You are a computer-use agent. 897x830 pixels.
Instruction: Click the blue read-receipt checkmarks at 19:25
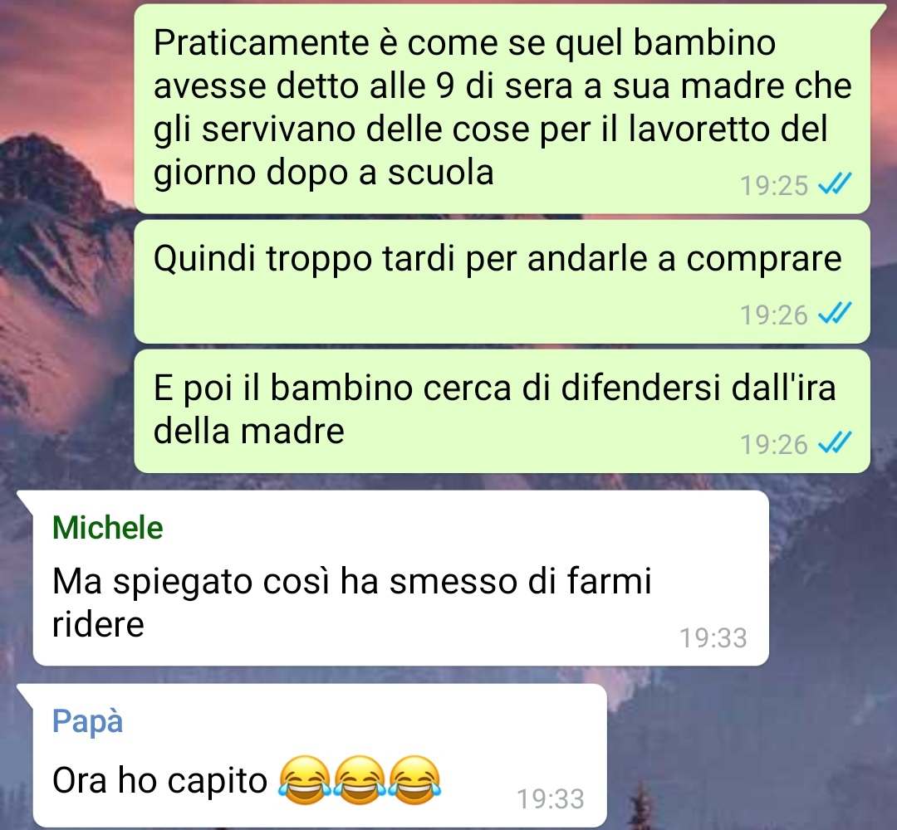(x=835, y=184)
